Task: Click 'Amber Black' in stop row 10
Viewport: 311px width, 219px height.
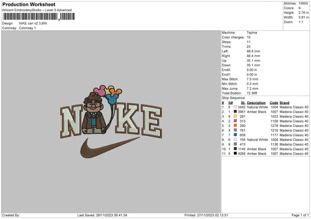Action: tap(257, 149)
